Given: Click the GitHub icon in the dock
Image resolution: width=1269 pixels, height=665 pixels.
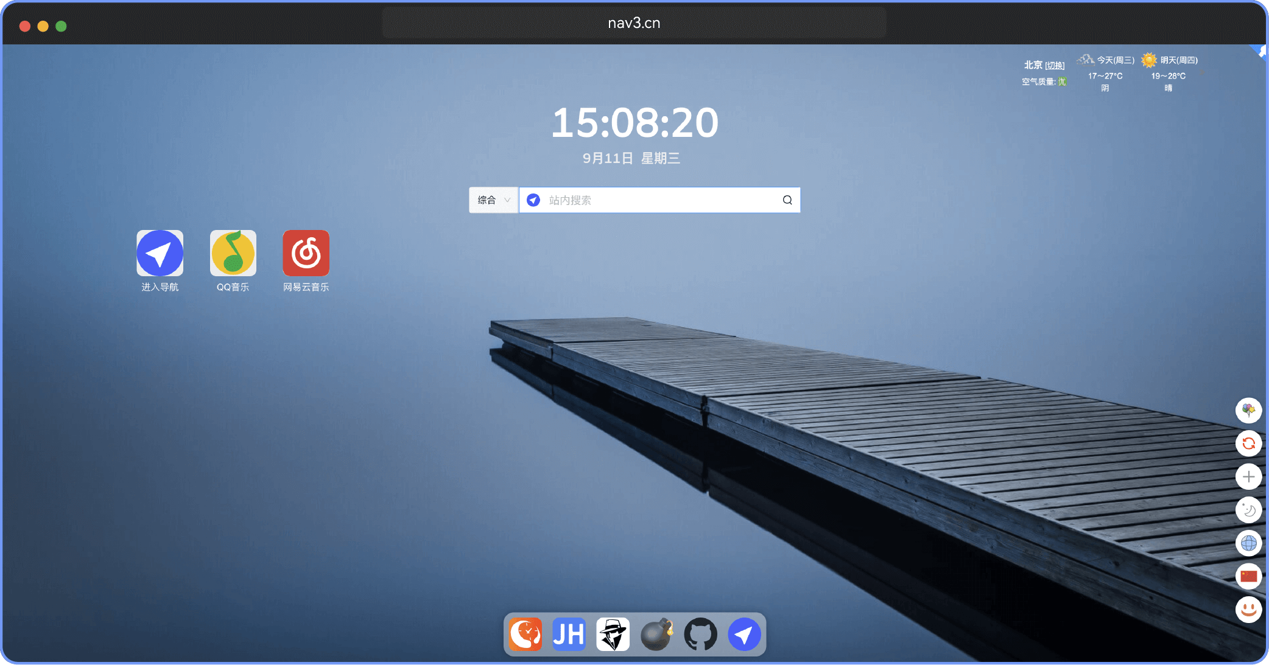Looking at the screenshot, I should 700,635.
